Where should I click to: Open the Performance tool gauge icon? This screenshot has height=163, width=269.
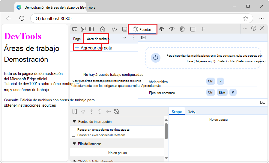point(172,29)
